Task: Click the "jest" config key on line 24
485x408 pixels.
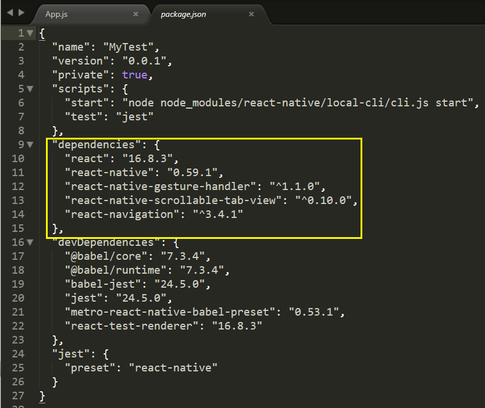Action: click(70, 354)
